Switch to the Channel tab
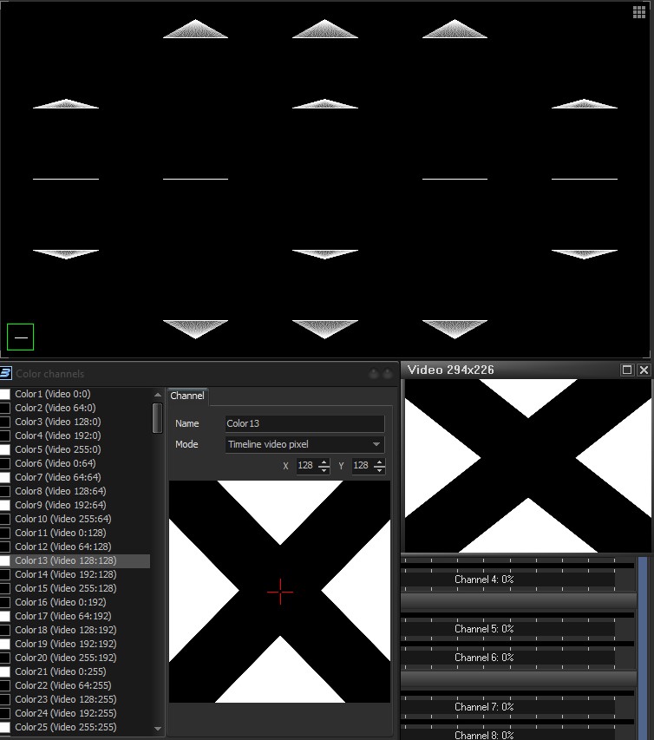 point(187,396)
